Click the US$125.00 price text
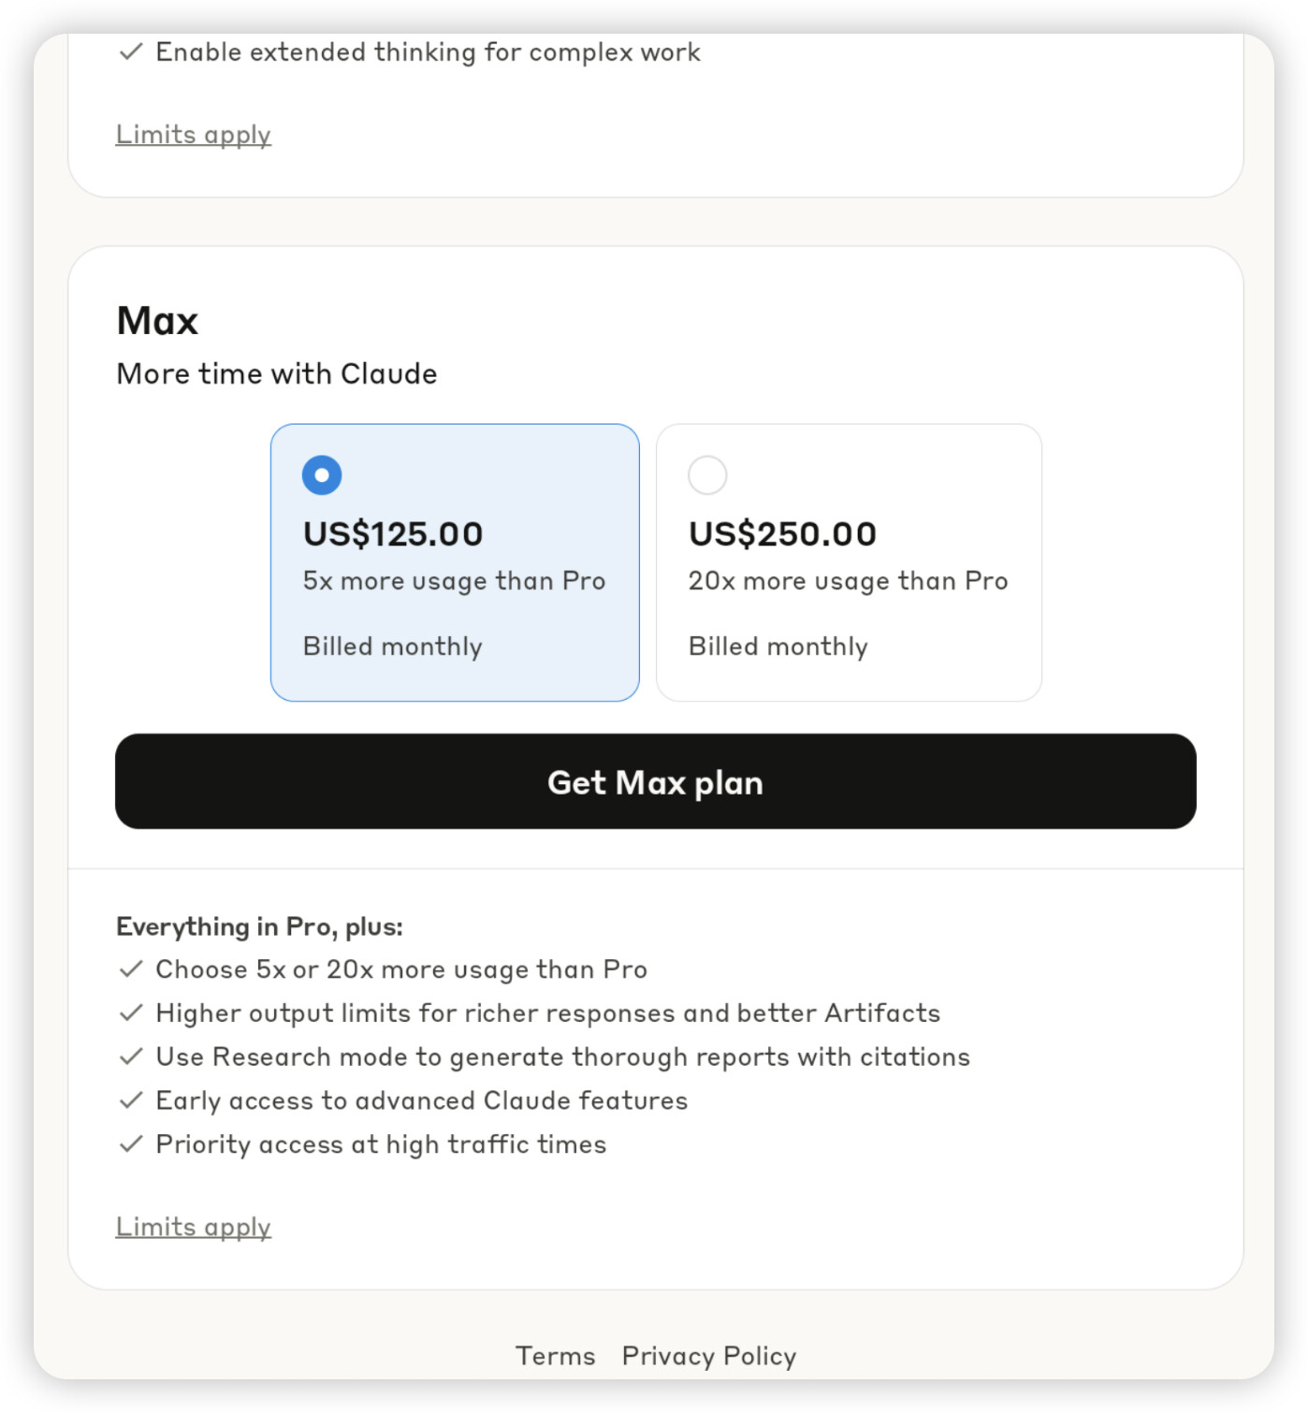 393,533
